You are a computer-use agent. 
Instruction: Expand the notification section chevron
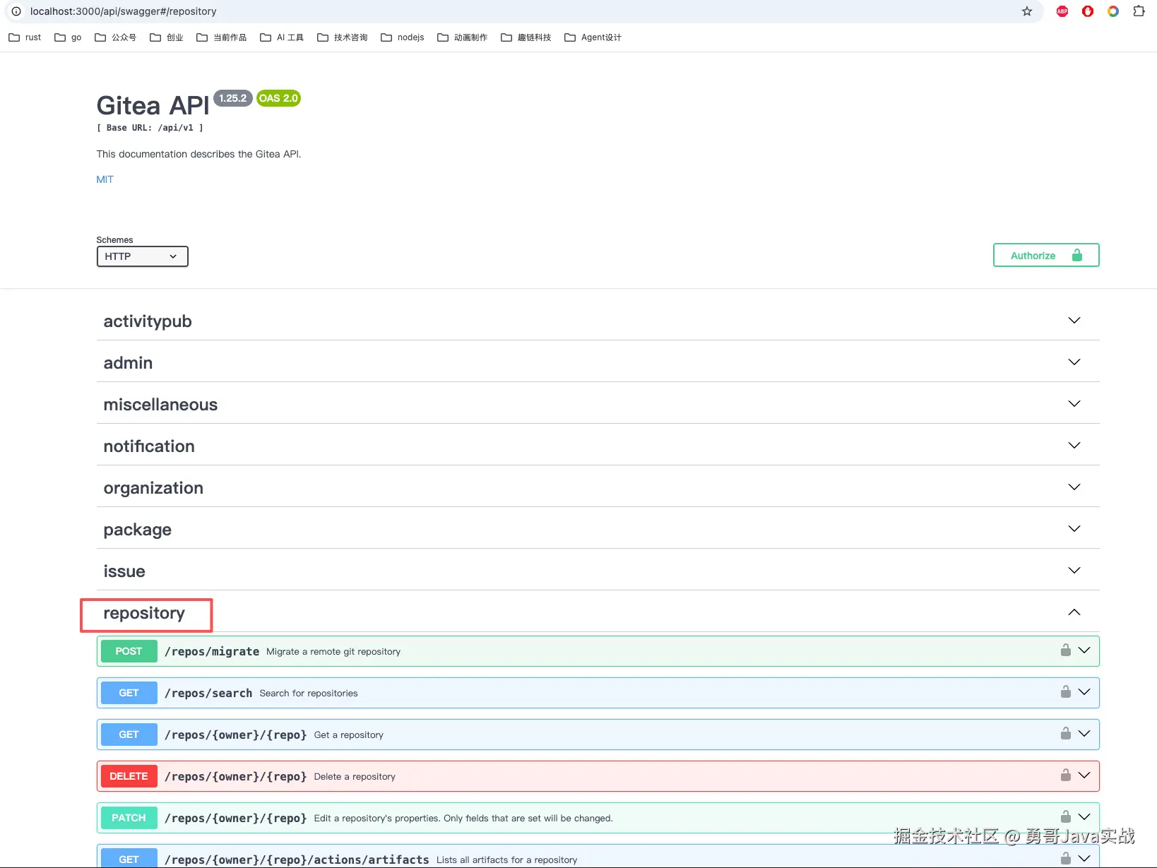[x=1074, y=446]
